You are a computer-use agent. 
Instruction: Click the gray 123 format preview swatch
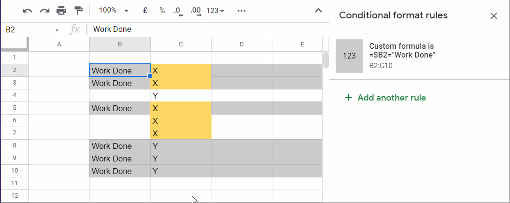[349, 56]
